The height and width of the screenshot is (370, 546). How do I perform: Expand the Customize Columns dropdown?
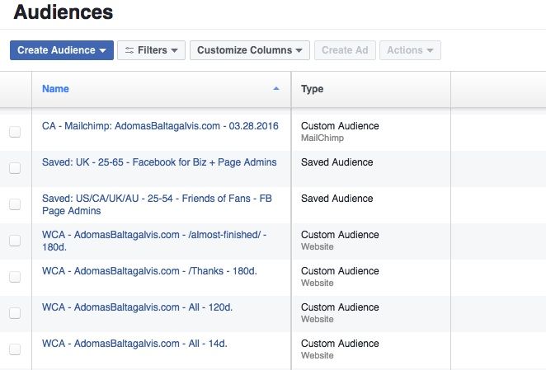(x=250, y=50)
